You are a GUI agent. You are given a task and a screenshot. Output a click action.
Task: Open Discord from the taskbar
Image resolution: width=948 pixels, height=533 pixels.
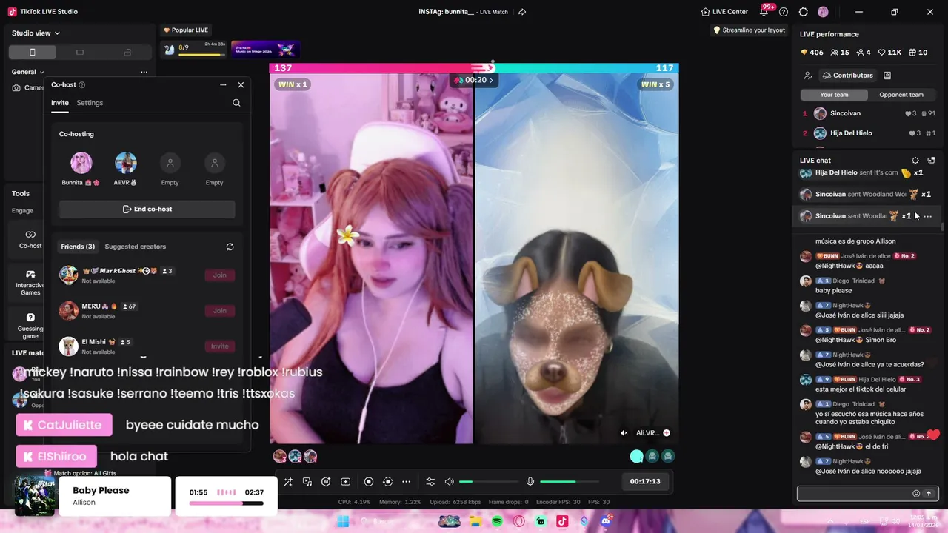(606, 522)
